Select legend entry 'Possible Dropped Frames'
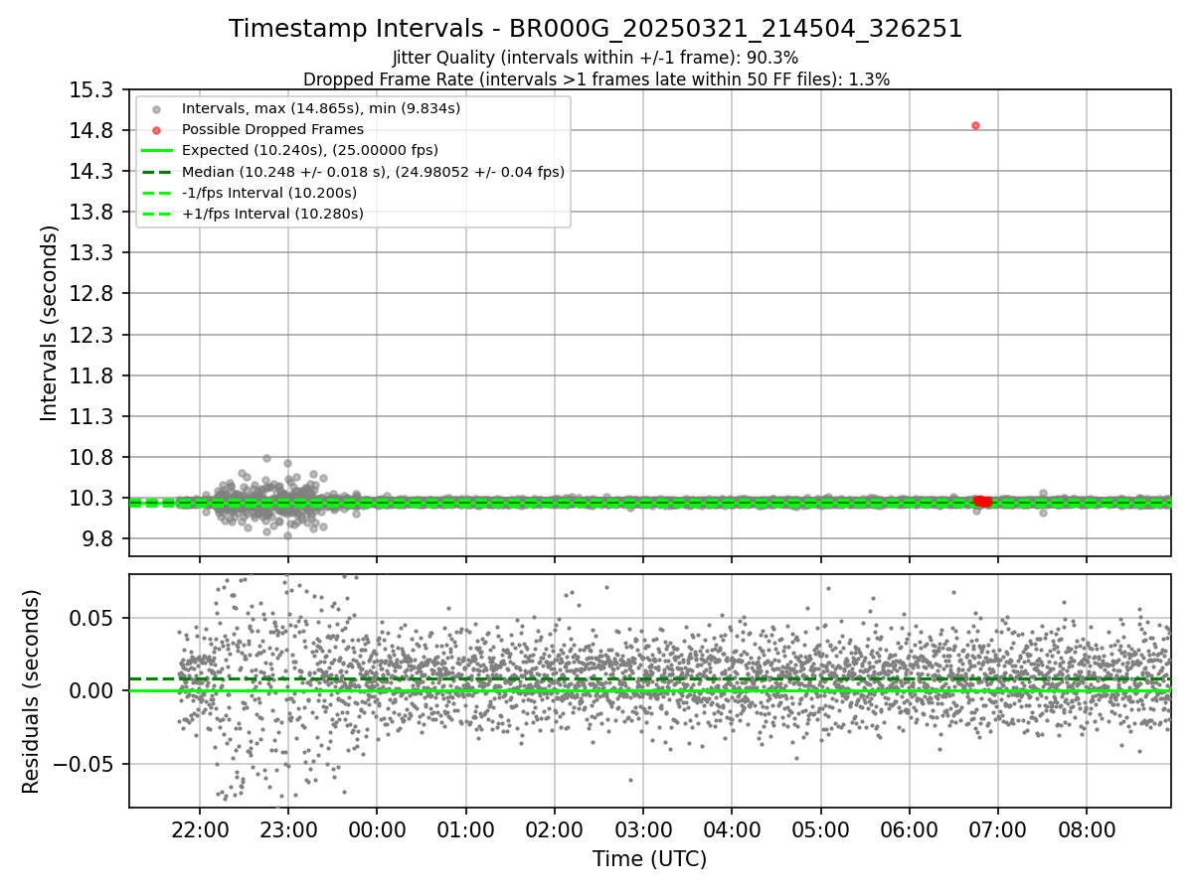The image size is (1193, 894). 272,129
